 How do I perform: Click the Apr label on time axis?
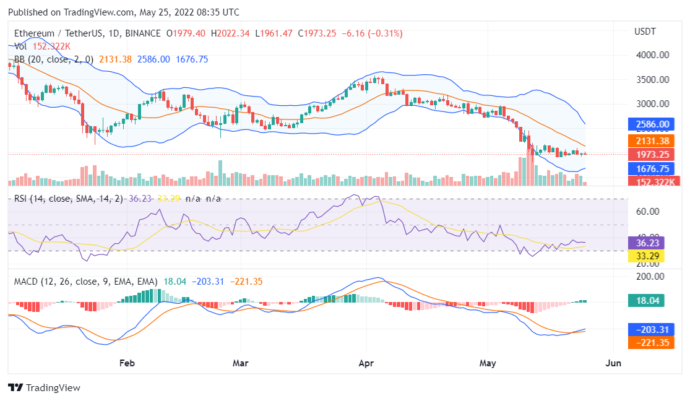(x=368, y=363)
